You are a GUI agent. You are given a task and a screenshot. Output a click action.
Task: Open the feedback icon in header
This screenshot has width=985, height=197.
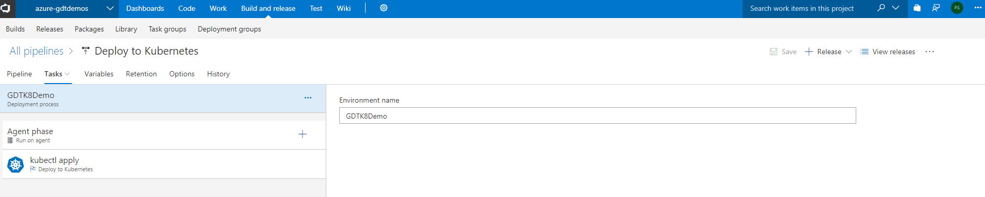pos(936,8)
